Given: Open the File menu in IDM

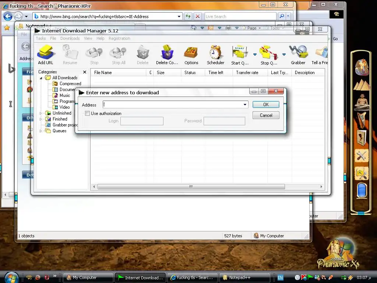Looking at the screenshot, I should coord(53,38).
